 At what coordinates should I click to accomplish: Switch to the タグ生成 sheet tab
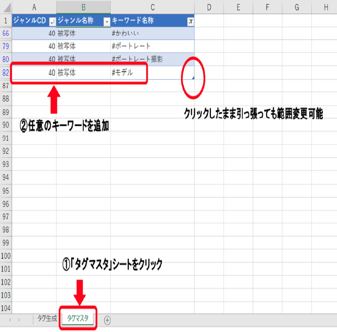pos(47,318)
